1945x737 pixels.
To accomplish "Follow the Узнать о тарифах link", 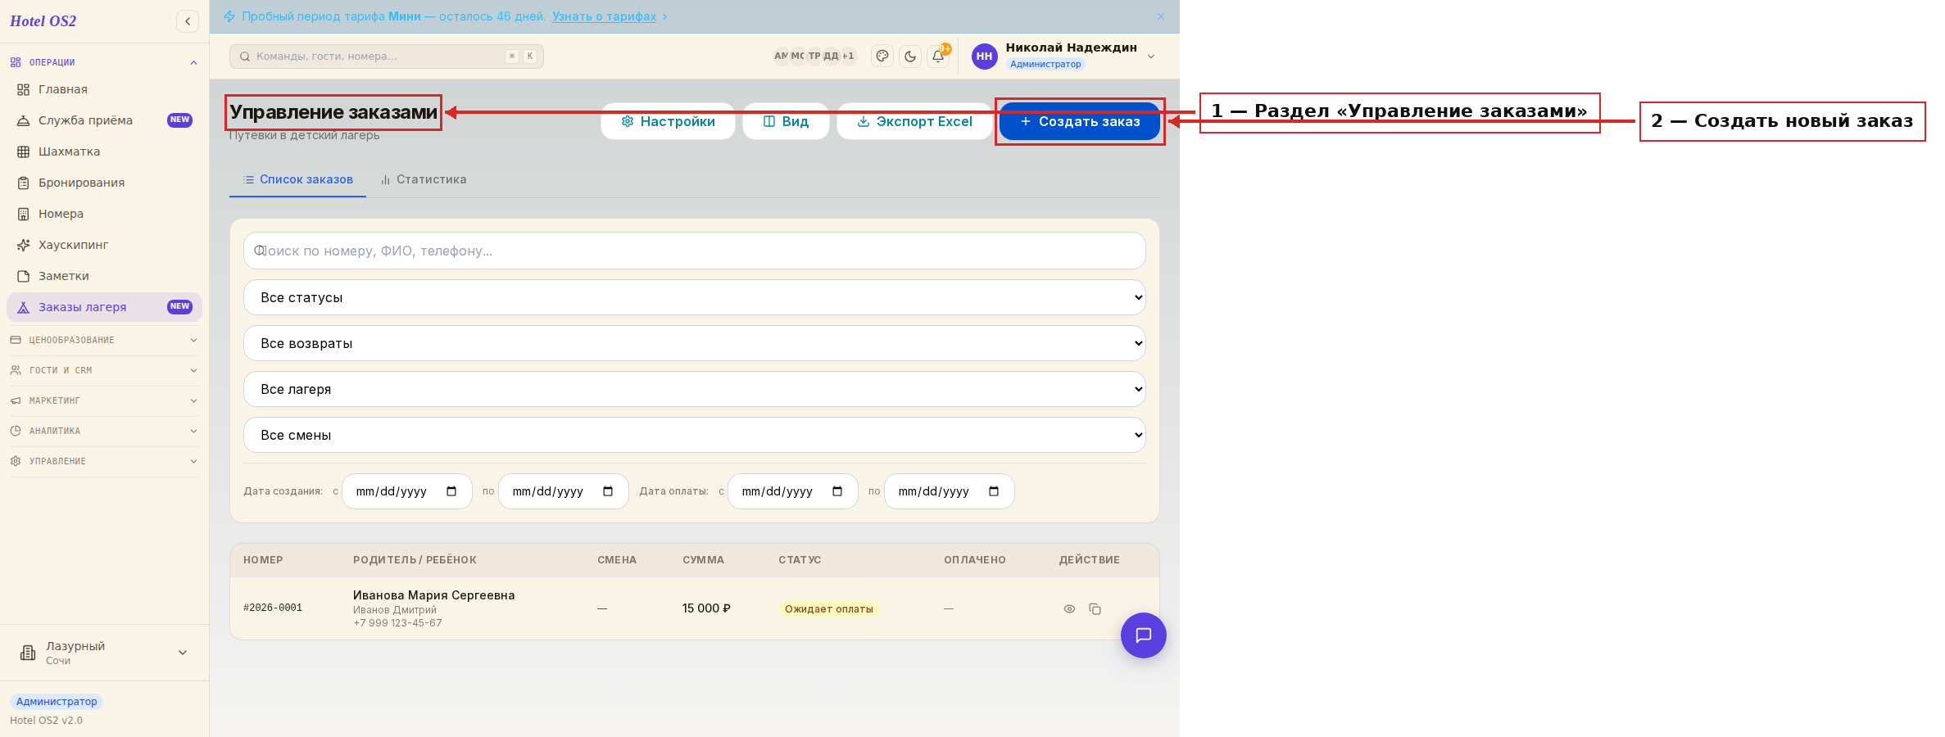I will (604, 16).
